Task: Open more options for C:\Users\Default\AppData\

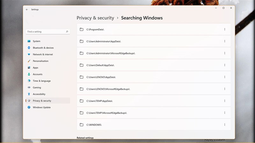Action: 225,65
